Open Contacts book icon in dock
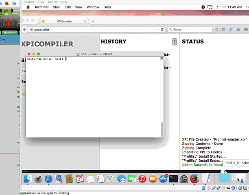Screen dimensions: 249x195 pos(69,179)
